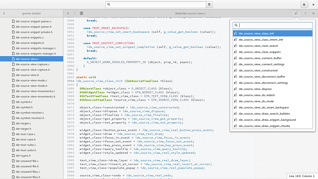Image resolution: width=318 pixels, height=179 pixels.
Task: Collapse the gnome-builder sidebar back arrow
Action: click(4, 13)
